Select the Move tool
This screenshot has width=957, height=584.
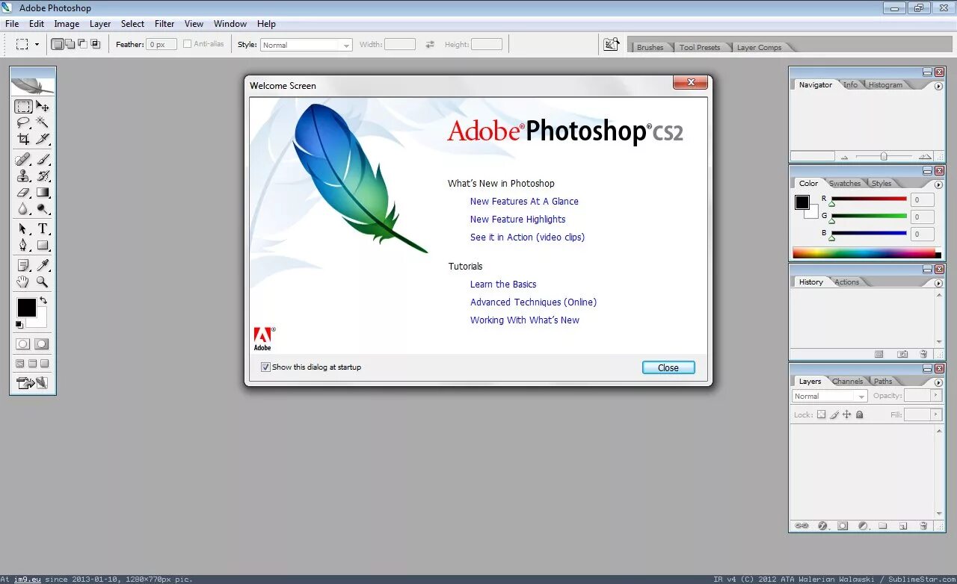click(43, 106)
